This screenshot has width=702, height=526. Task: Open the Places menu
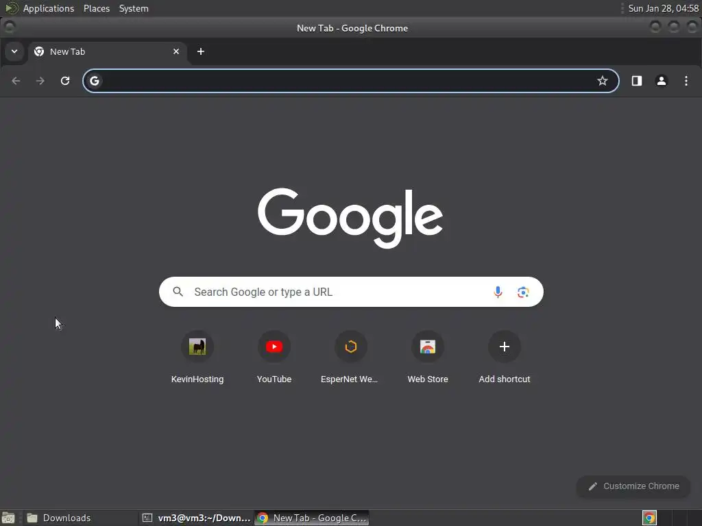pos(97,8)
